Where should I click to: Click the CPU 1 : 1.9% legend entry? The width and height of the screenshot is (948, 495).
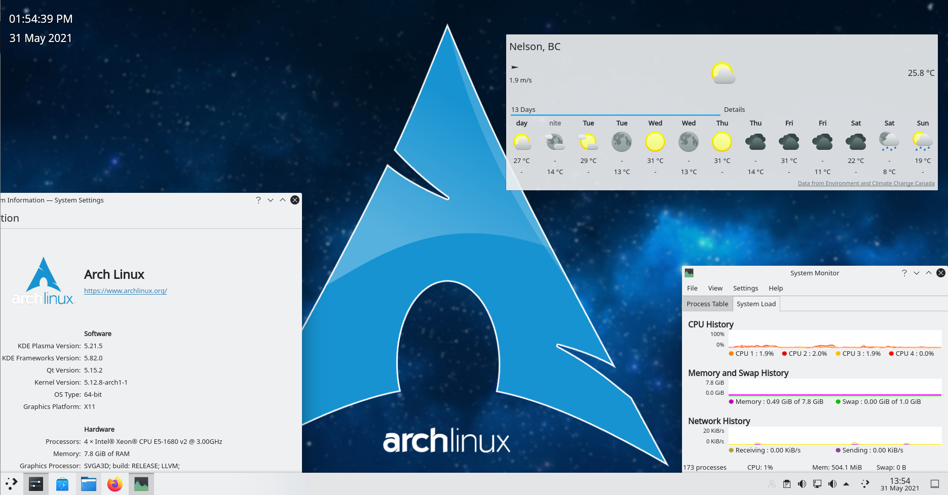(751, 353)
